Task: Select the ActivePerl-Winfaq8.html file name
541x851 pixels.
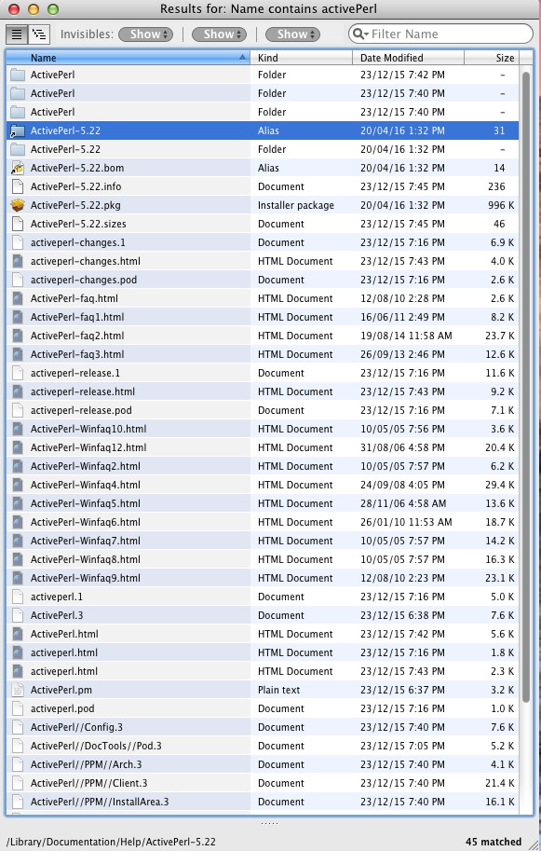Action: click(x=85, y=559)
